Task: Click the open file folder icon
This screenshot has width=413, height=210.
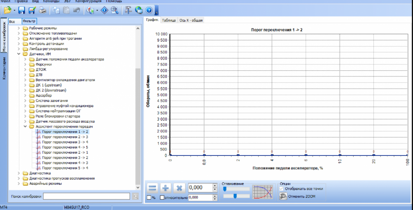Action: tap(7, 10)
